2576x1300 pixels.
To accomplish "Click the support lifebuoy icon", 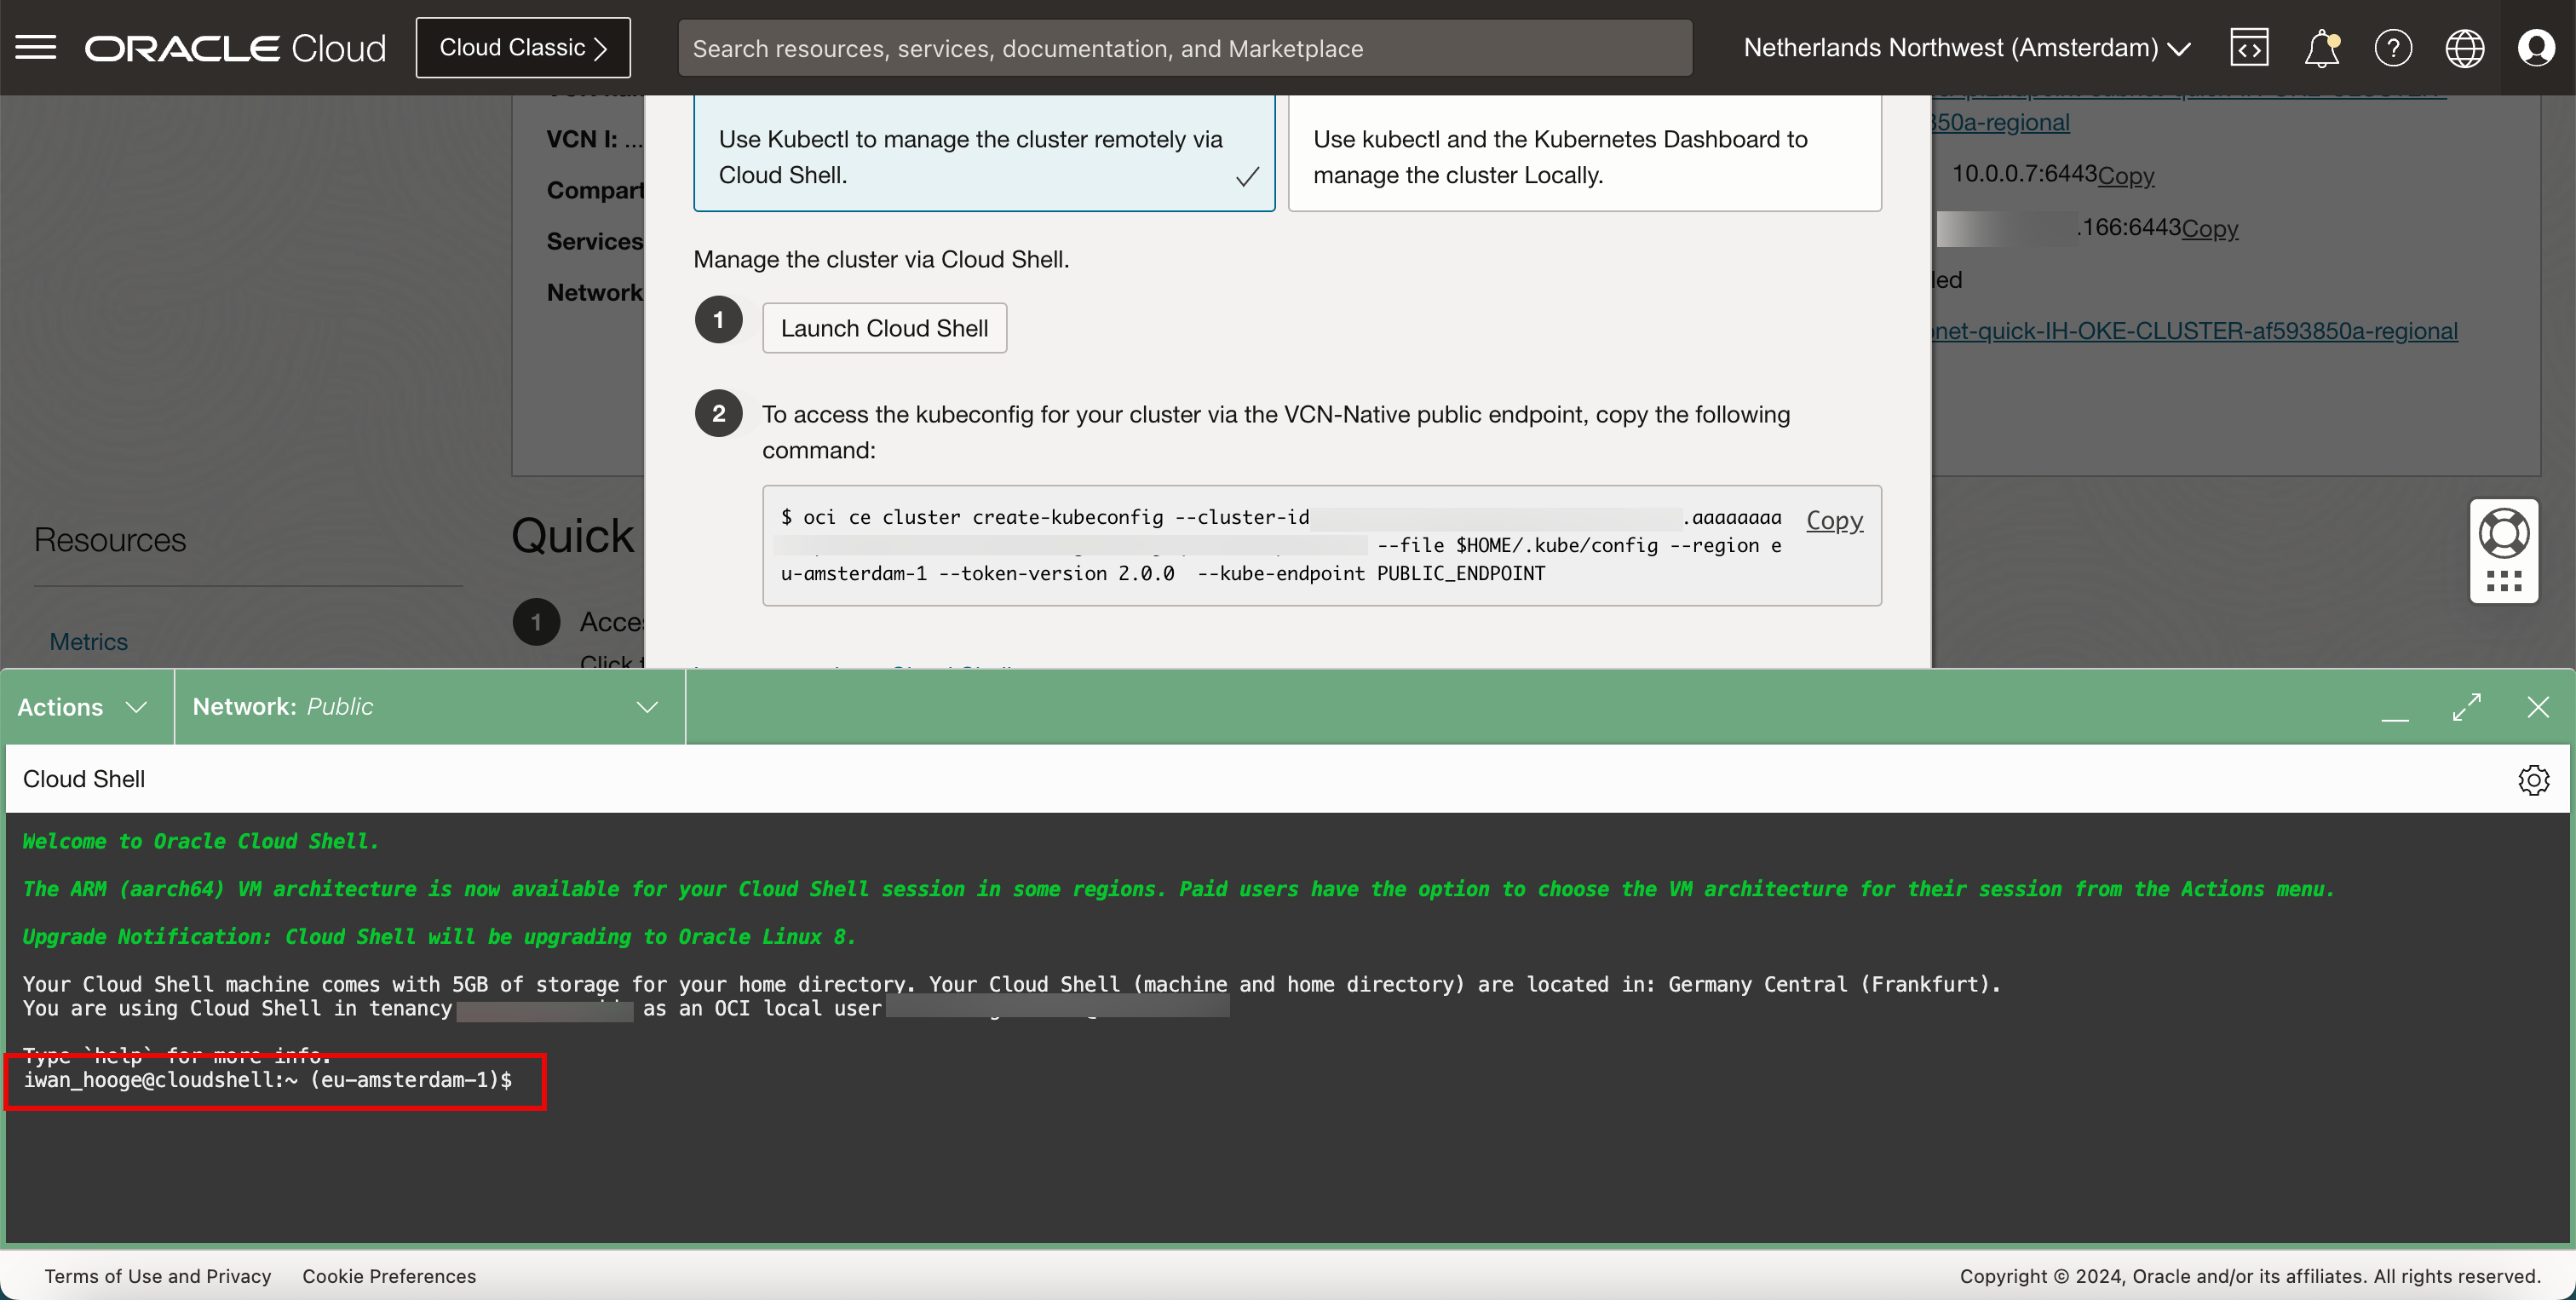I will click(x=2503, y=533).
